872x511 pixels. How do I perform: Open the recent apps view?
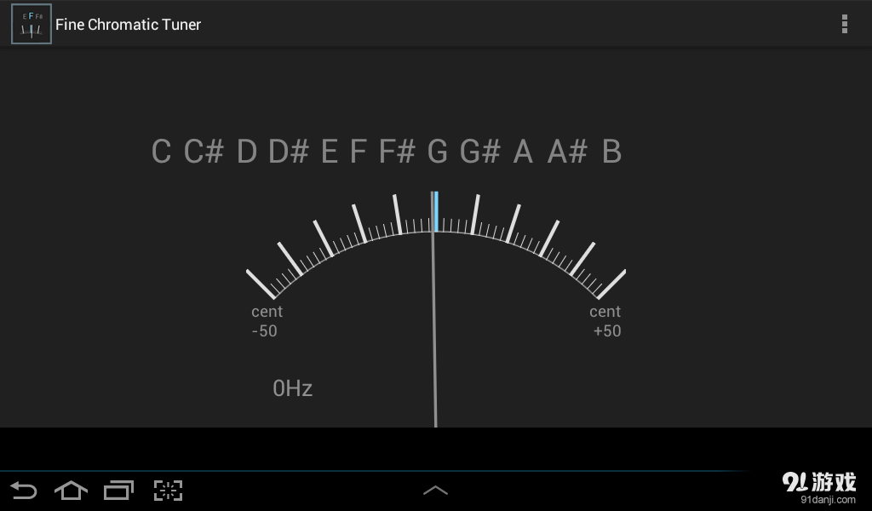click(118, 490)
